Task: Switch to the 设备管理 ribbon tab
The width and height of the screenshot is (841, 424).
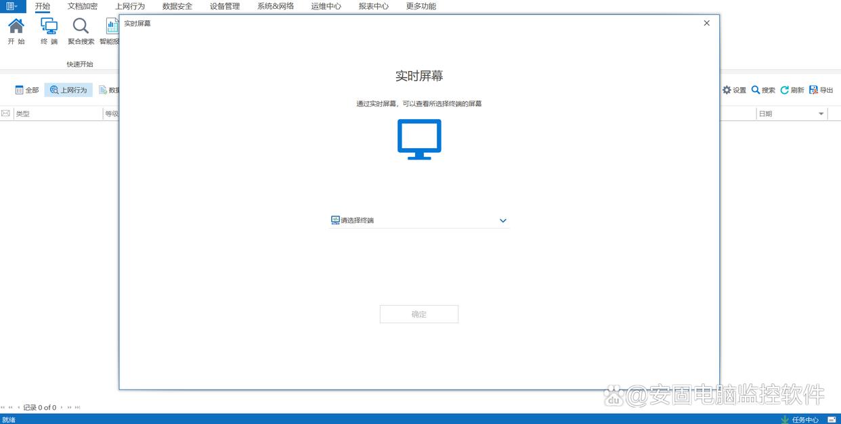Action: tap(225, 6)
